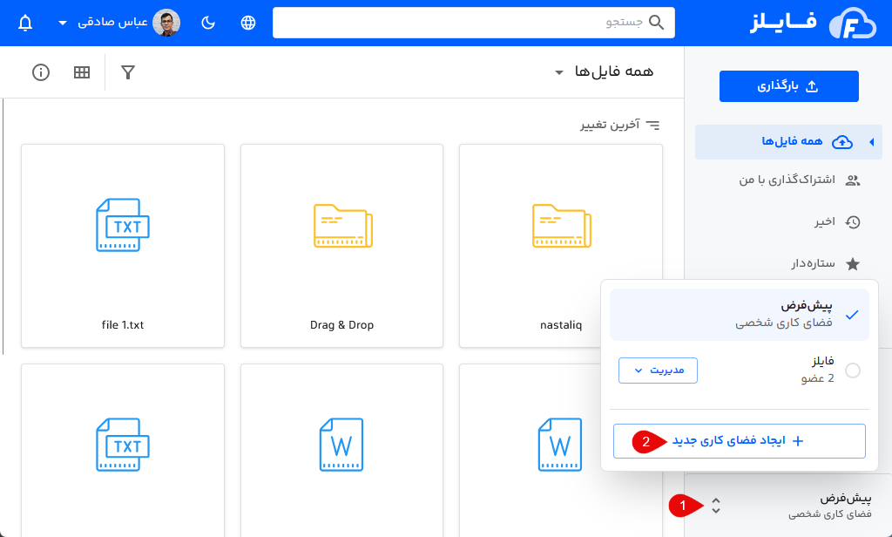Image resolution: width=892 pixels, height=537 pixels.
Task: Click the بارگذاری upload button
Action: click(x=788, y=85)
